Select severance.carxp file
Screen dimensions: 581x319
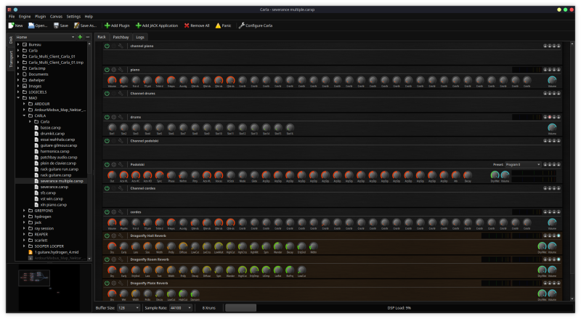coord(54,187)
